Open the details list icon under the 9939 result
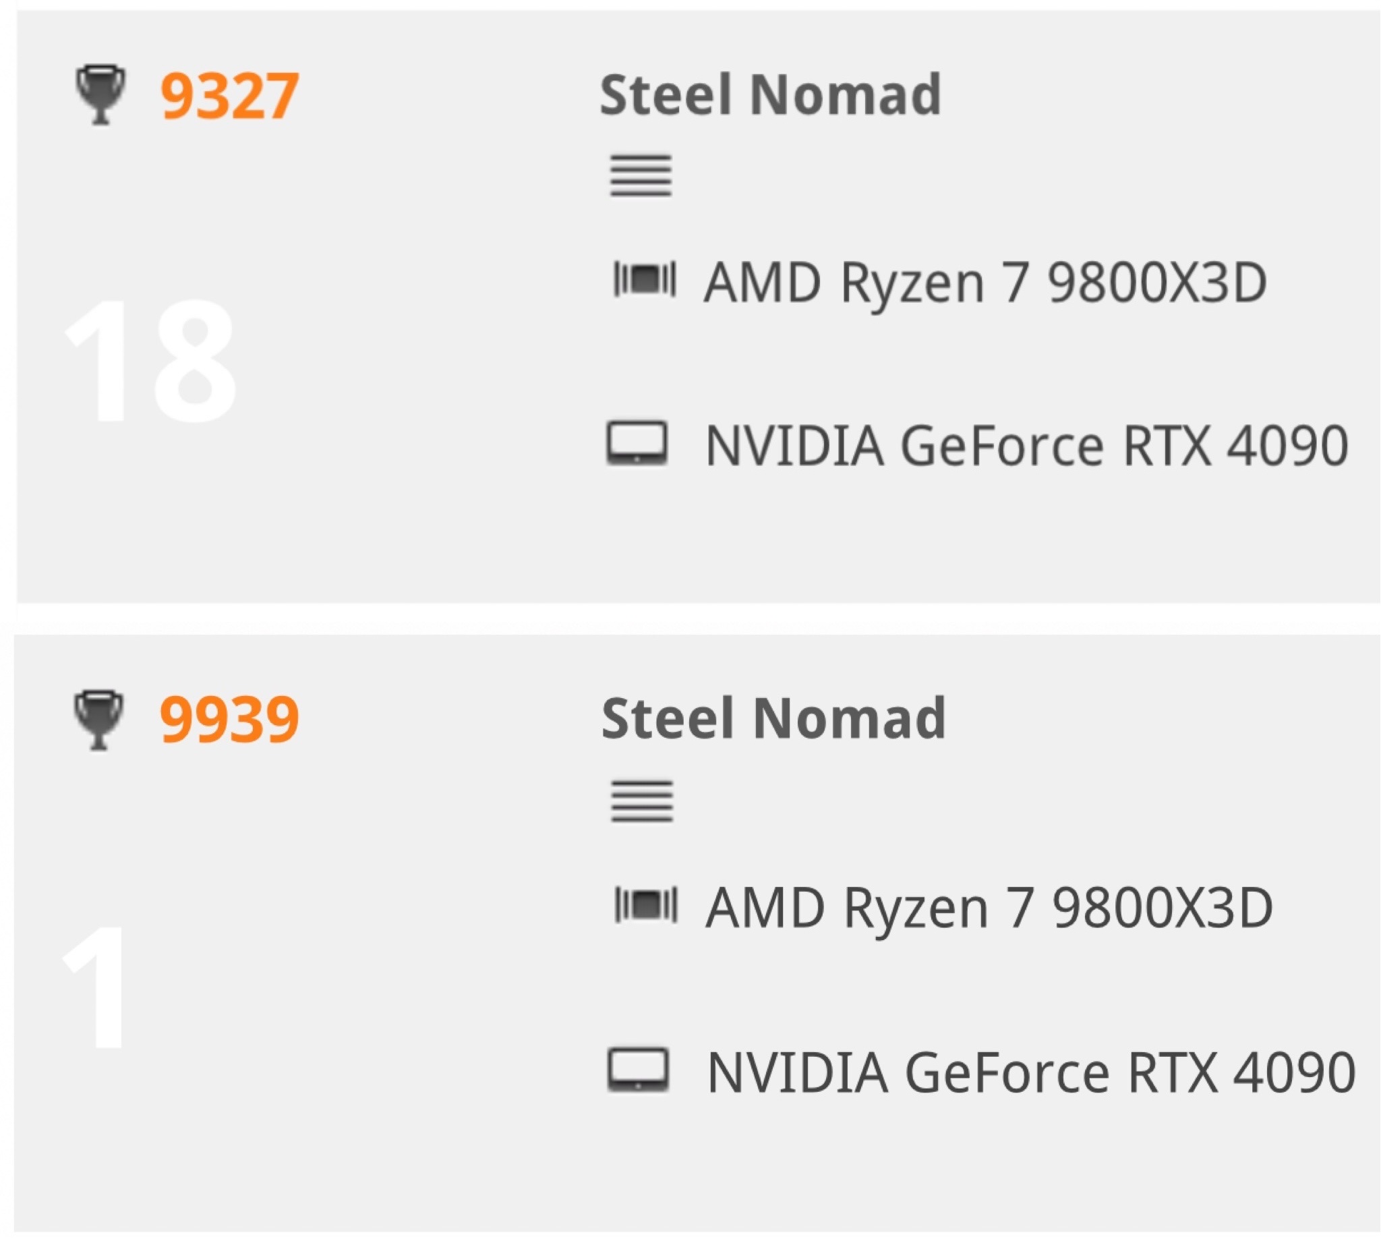 641,801
